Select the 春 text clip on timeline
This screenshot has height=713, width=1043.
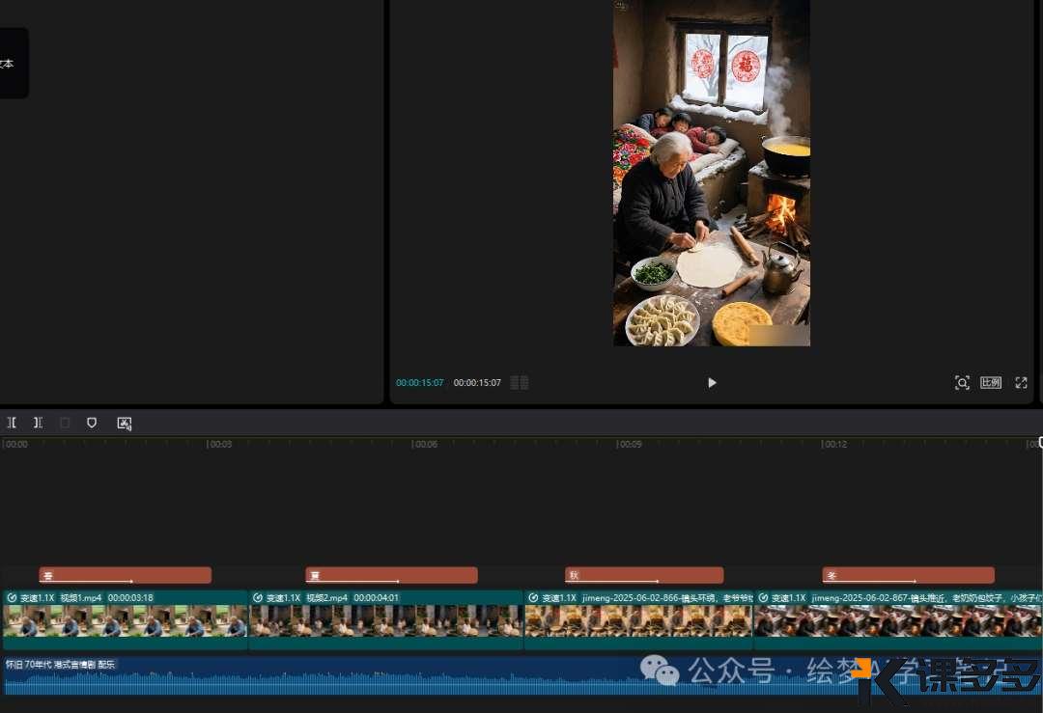(x=125, y=575)
